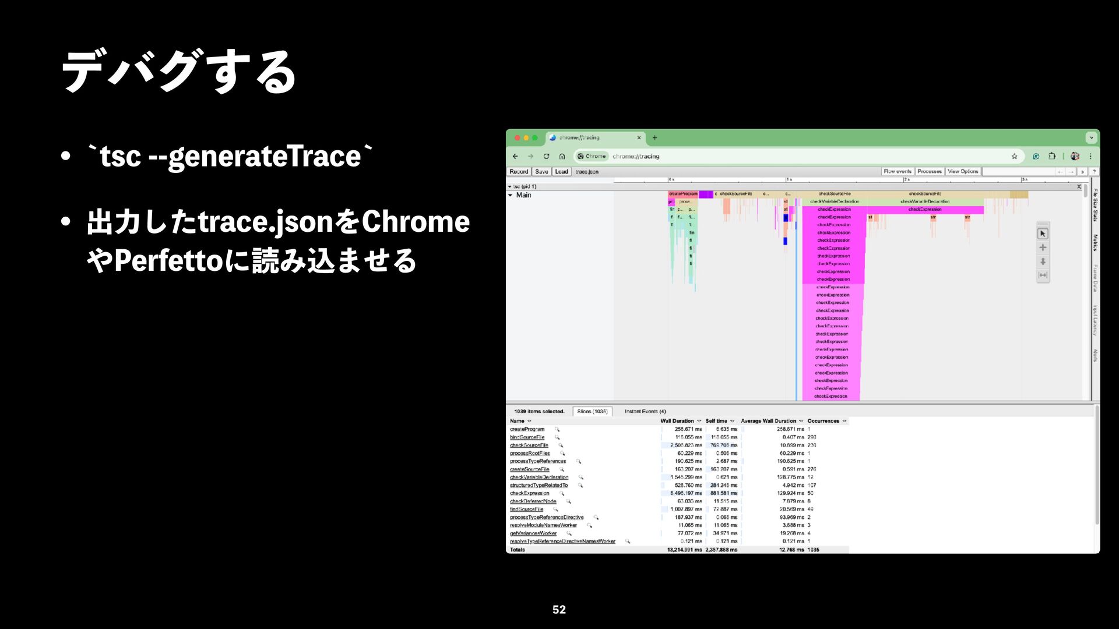
Task: Click the createProgram slice in timeline
Action: point(683,194)
